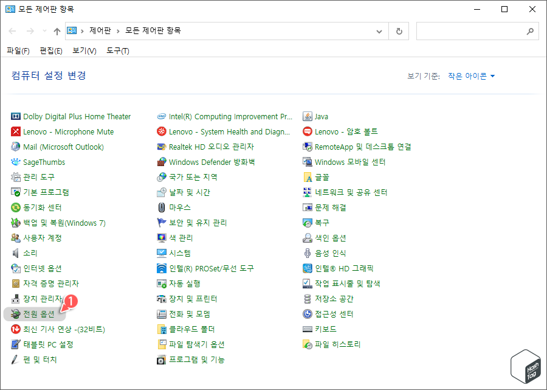Expand the address bar history dropdown
Screen dimensions: 547x390
[x=379, y=31]
